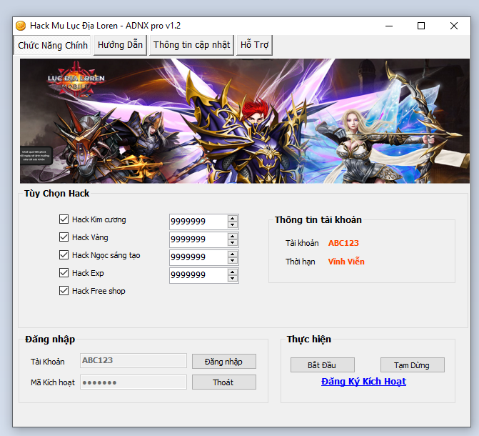Toggle the Hack Kim cương checkbox
This screenshot has height=436, width=479.
[x=64, y=219]
